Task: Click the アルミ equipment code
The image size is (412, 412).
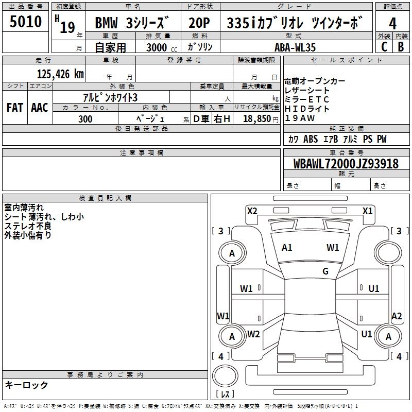Action: coord(350,139)
